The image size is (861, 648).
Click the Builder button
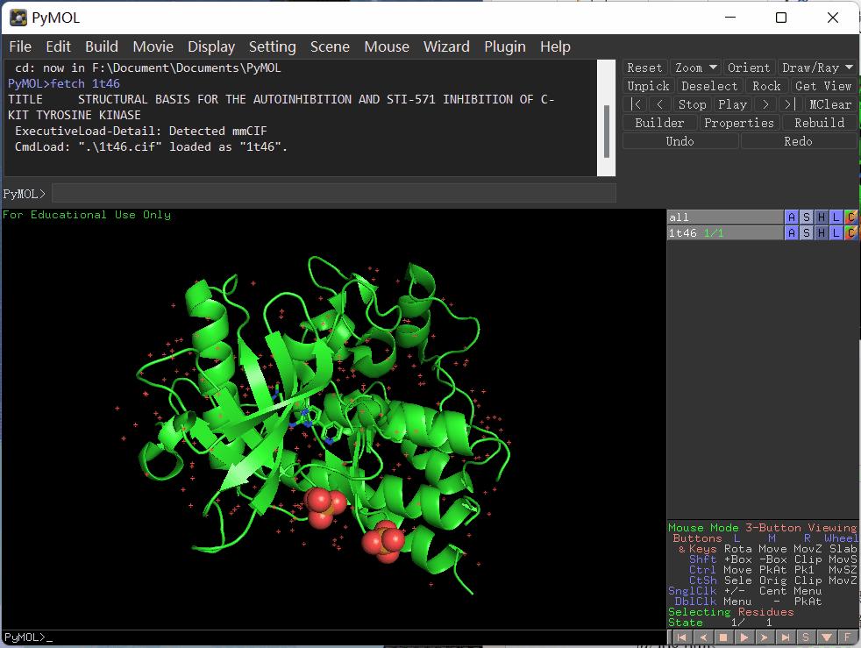click(x=659, y=123)
